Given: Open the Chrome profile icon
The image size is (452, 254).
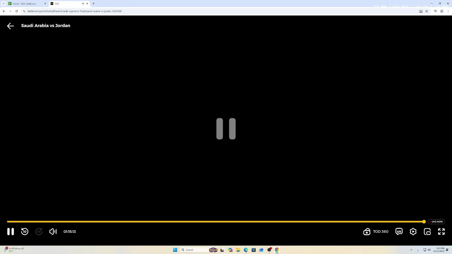Looking at the screenshot, I should tap(442, 11).
